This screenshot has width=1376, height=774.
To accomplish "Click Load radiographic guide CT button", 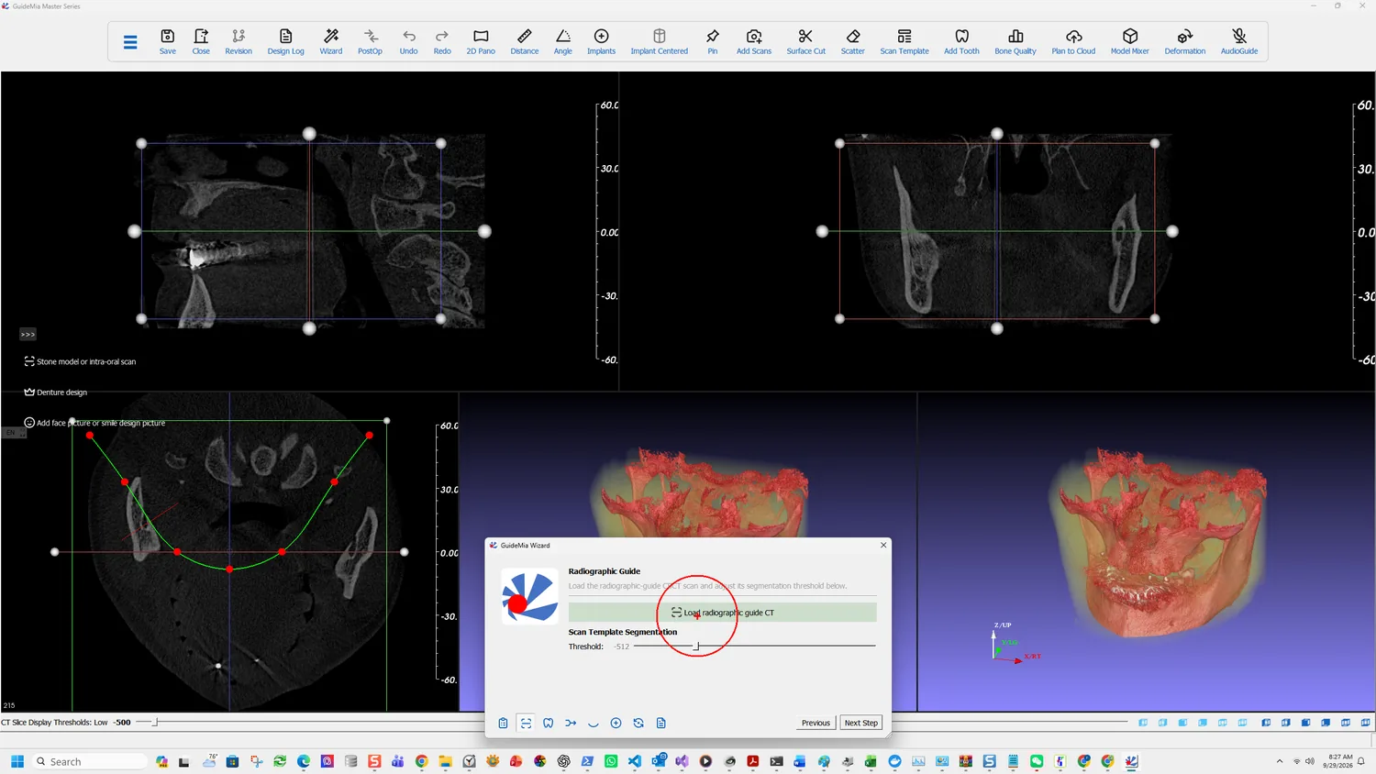I will [722, 613].
